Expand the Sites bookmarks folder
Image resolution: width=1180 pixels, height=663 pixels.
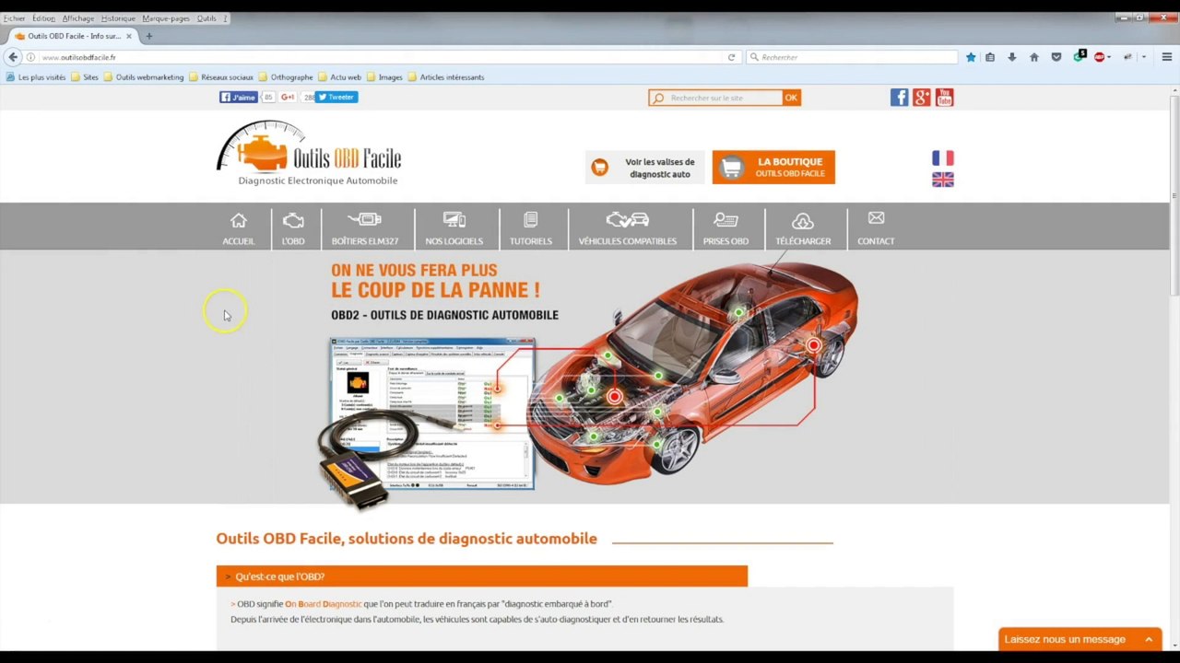point(85,77)
